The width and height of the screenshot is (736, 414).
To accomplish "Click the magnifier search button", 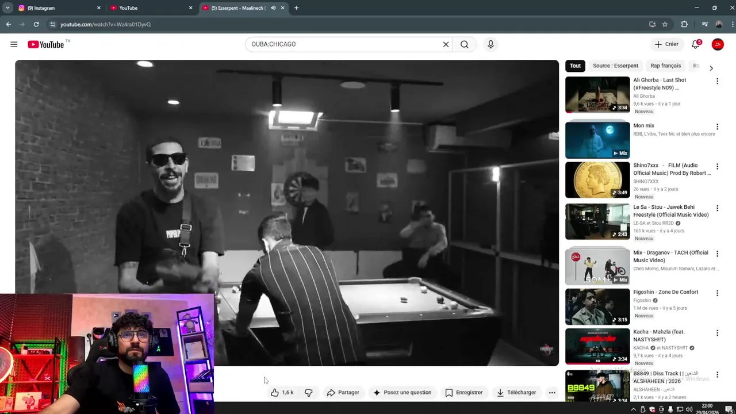I will 465,44.
